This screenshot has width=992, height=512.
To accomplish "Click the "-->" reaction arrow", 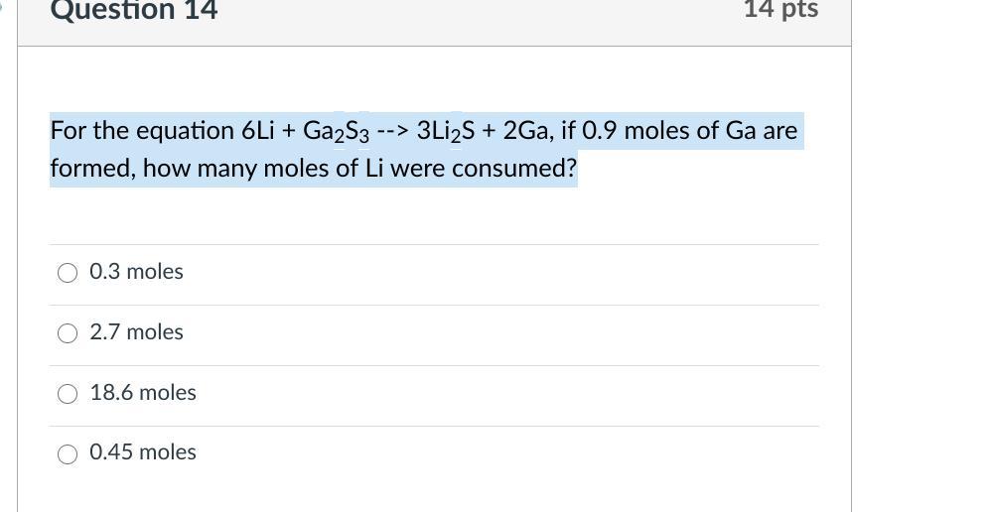I will tap(394, 131).
